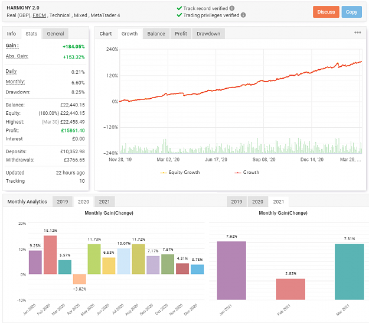
Task: Toggle the Equity Growth legend entry
Action: click(x=180, y=172)
